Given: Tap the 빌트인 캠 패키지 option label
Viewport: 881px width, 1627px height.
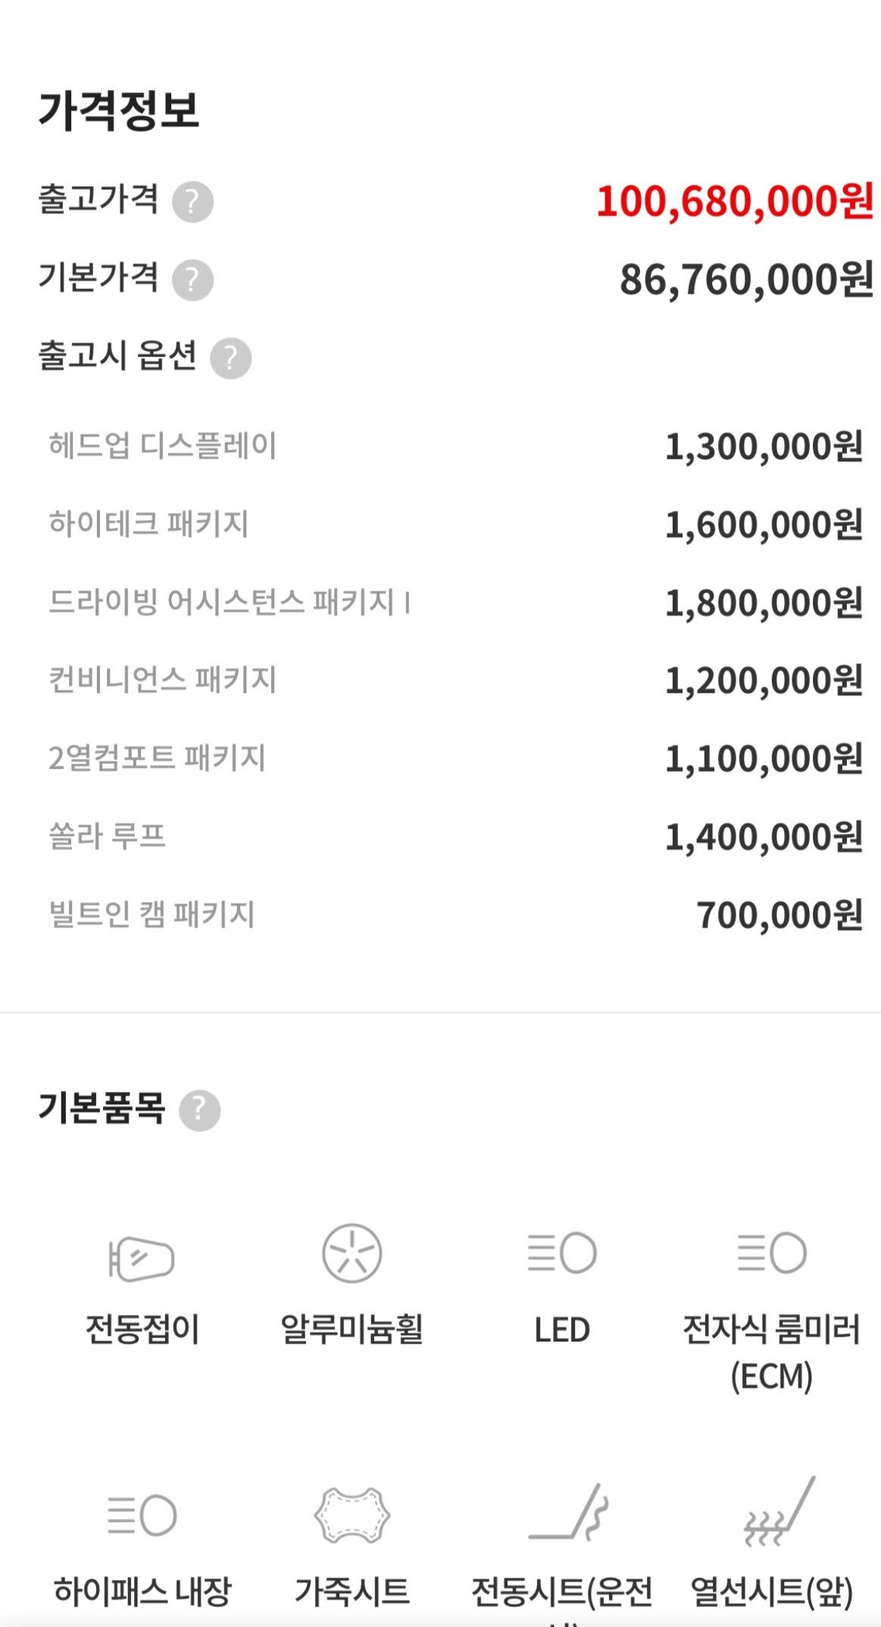Looking at the screenshot, I should pos(152,914).
